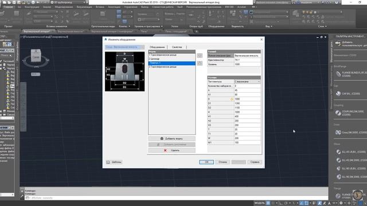The width and height of the screenshot is (367, 206).
Task: Open plinth type dropdown 'С фасонками'
Action: pyautogui.click(x=247, y=81)
